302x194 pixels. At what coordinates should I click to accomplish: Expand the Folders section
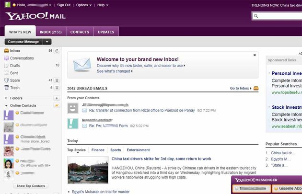point(6,98)
